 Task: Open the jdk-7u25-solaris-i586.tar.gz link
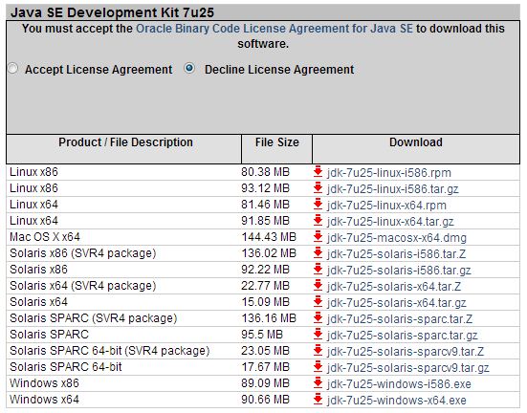pos(399,271)
